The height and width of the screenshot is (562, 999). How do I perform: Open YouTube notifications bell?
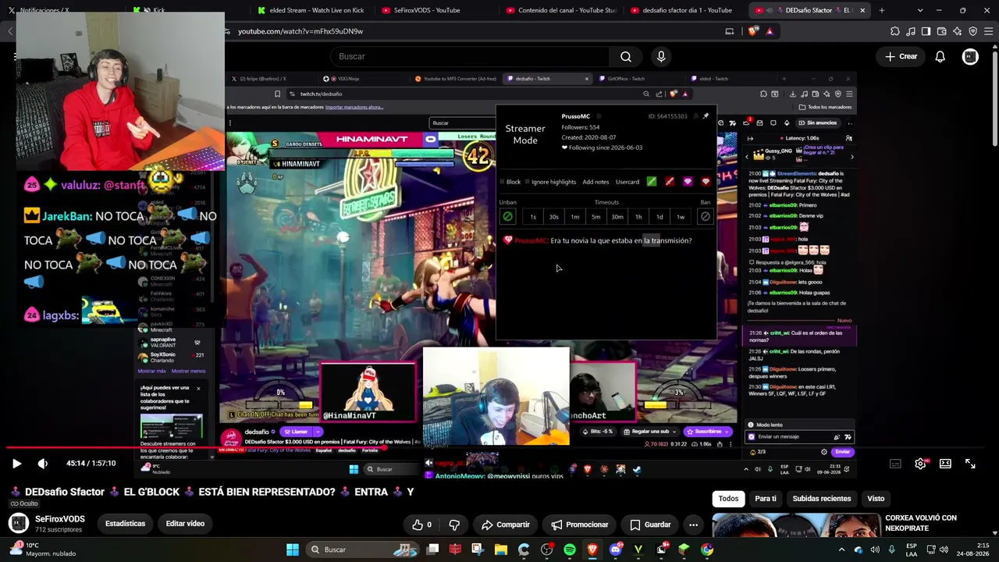click(x=940, y=56)
